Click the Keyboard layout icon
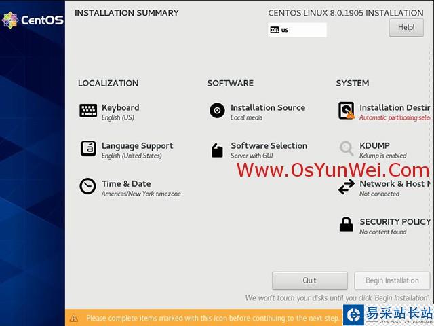434x326 pixels. (x=88, y=110)
